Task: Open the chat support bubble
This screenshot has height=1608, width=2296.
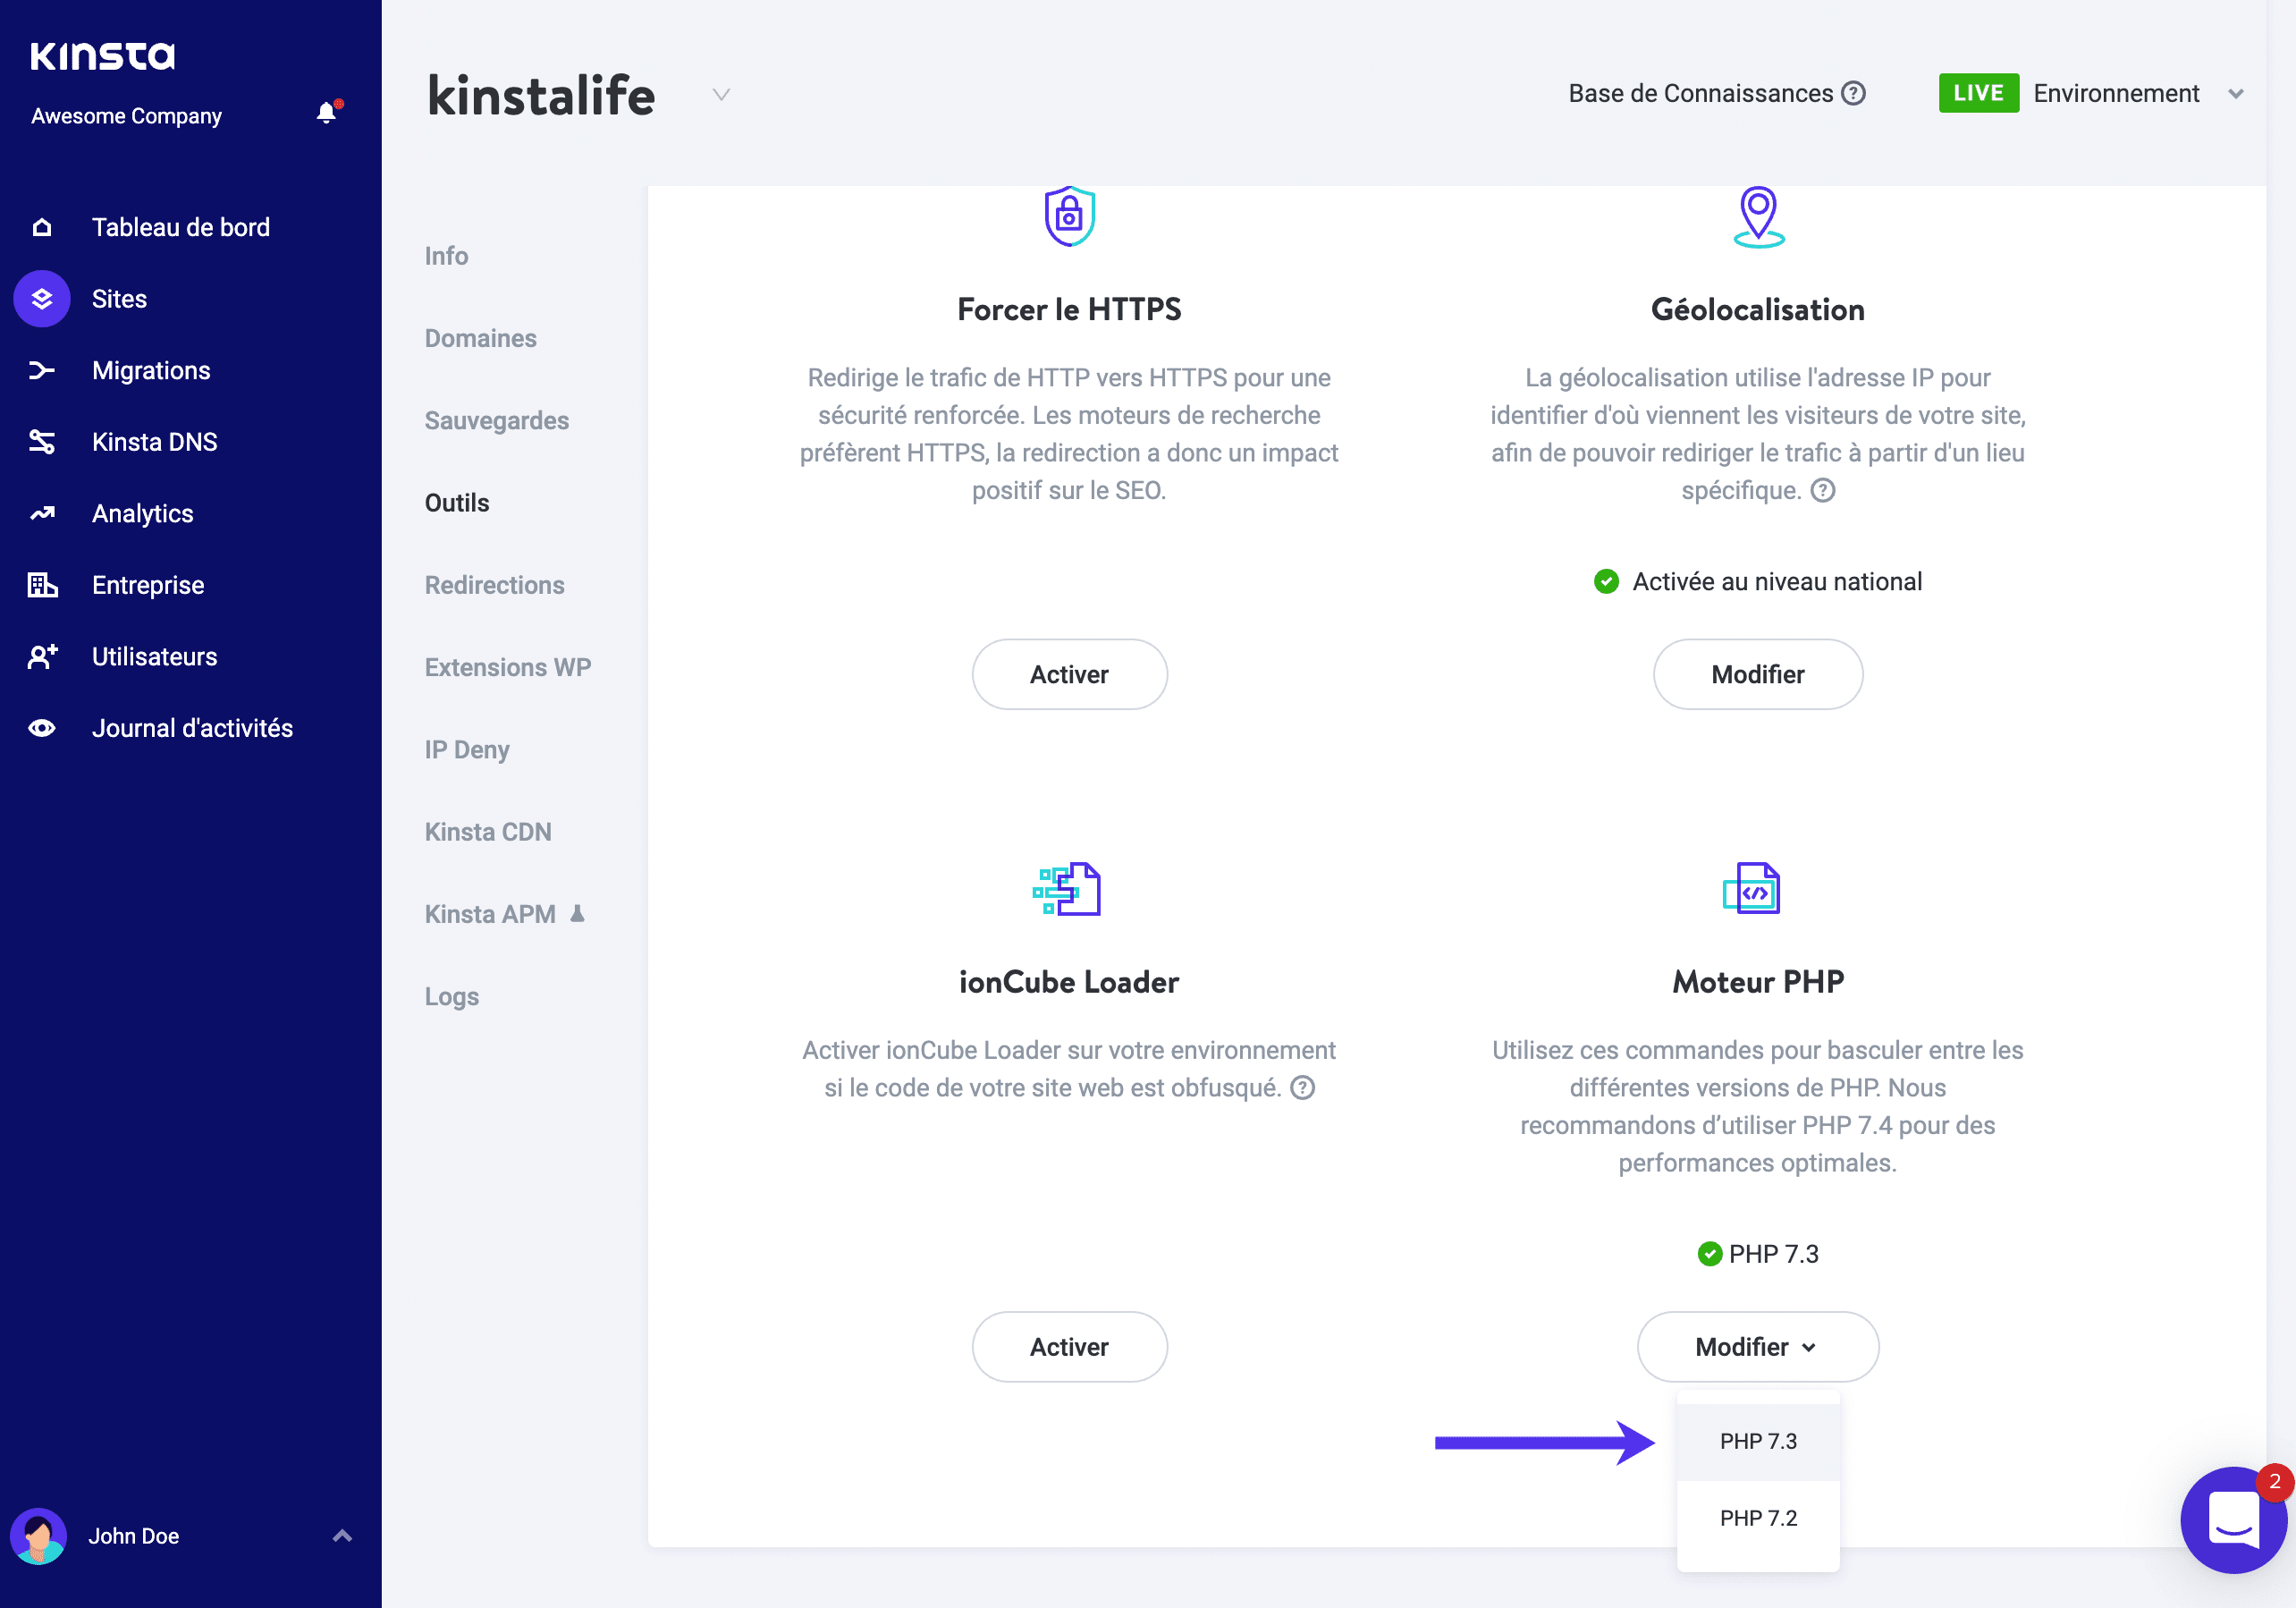Action: (2233, 1519)
